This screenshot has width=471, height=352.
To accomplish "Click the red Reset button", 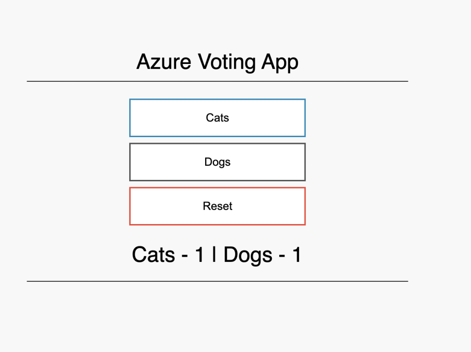I will point(218,206).
